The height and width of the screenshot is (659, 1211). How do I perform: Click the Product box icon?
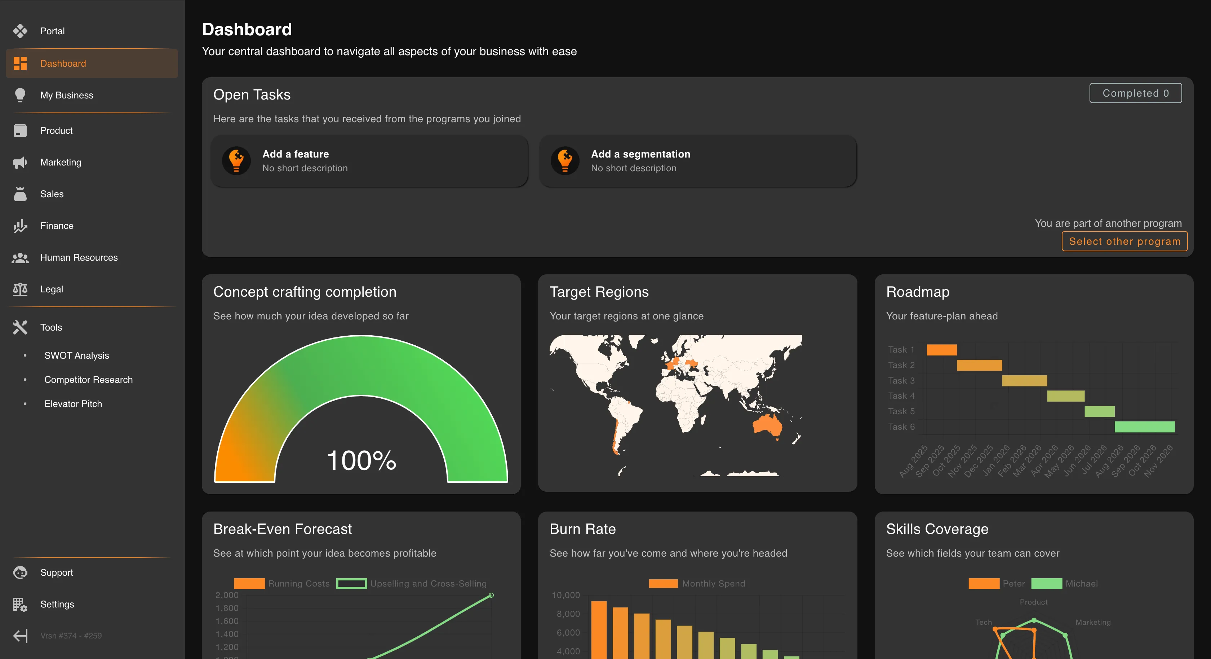coord(20,130)
